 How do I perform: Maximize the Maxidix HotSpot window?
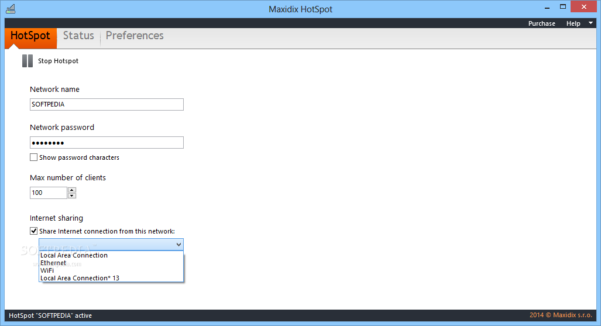click(563, 6)
